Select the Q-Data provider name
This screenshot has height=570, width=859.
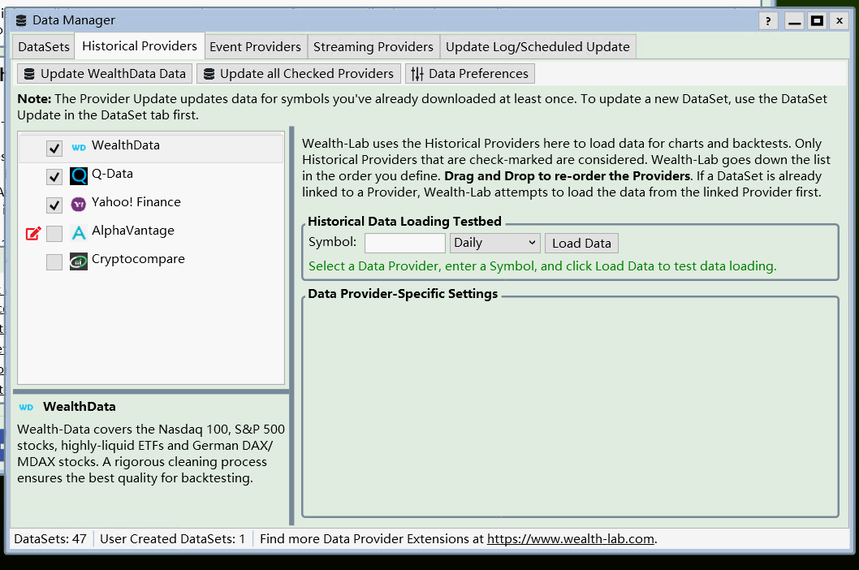coord(112,174)
